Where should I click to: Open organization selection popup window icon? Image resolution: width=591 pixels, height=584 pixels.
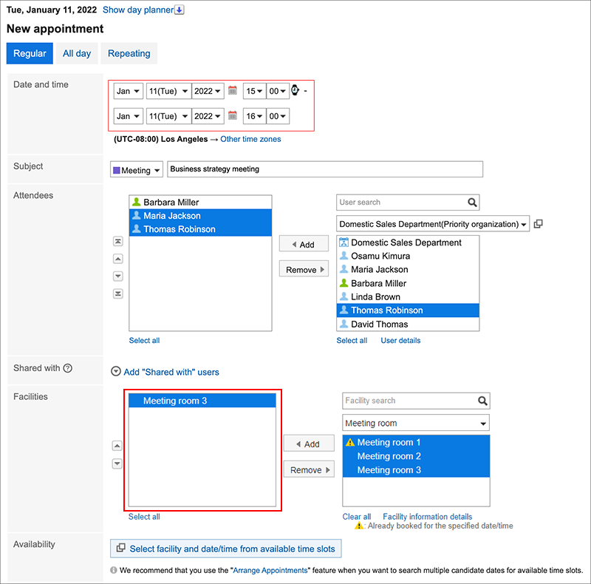[x=539, y=224]
